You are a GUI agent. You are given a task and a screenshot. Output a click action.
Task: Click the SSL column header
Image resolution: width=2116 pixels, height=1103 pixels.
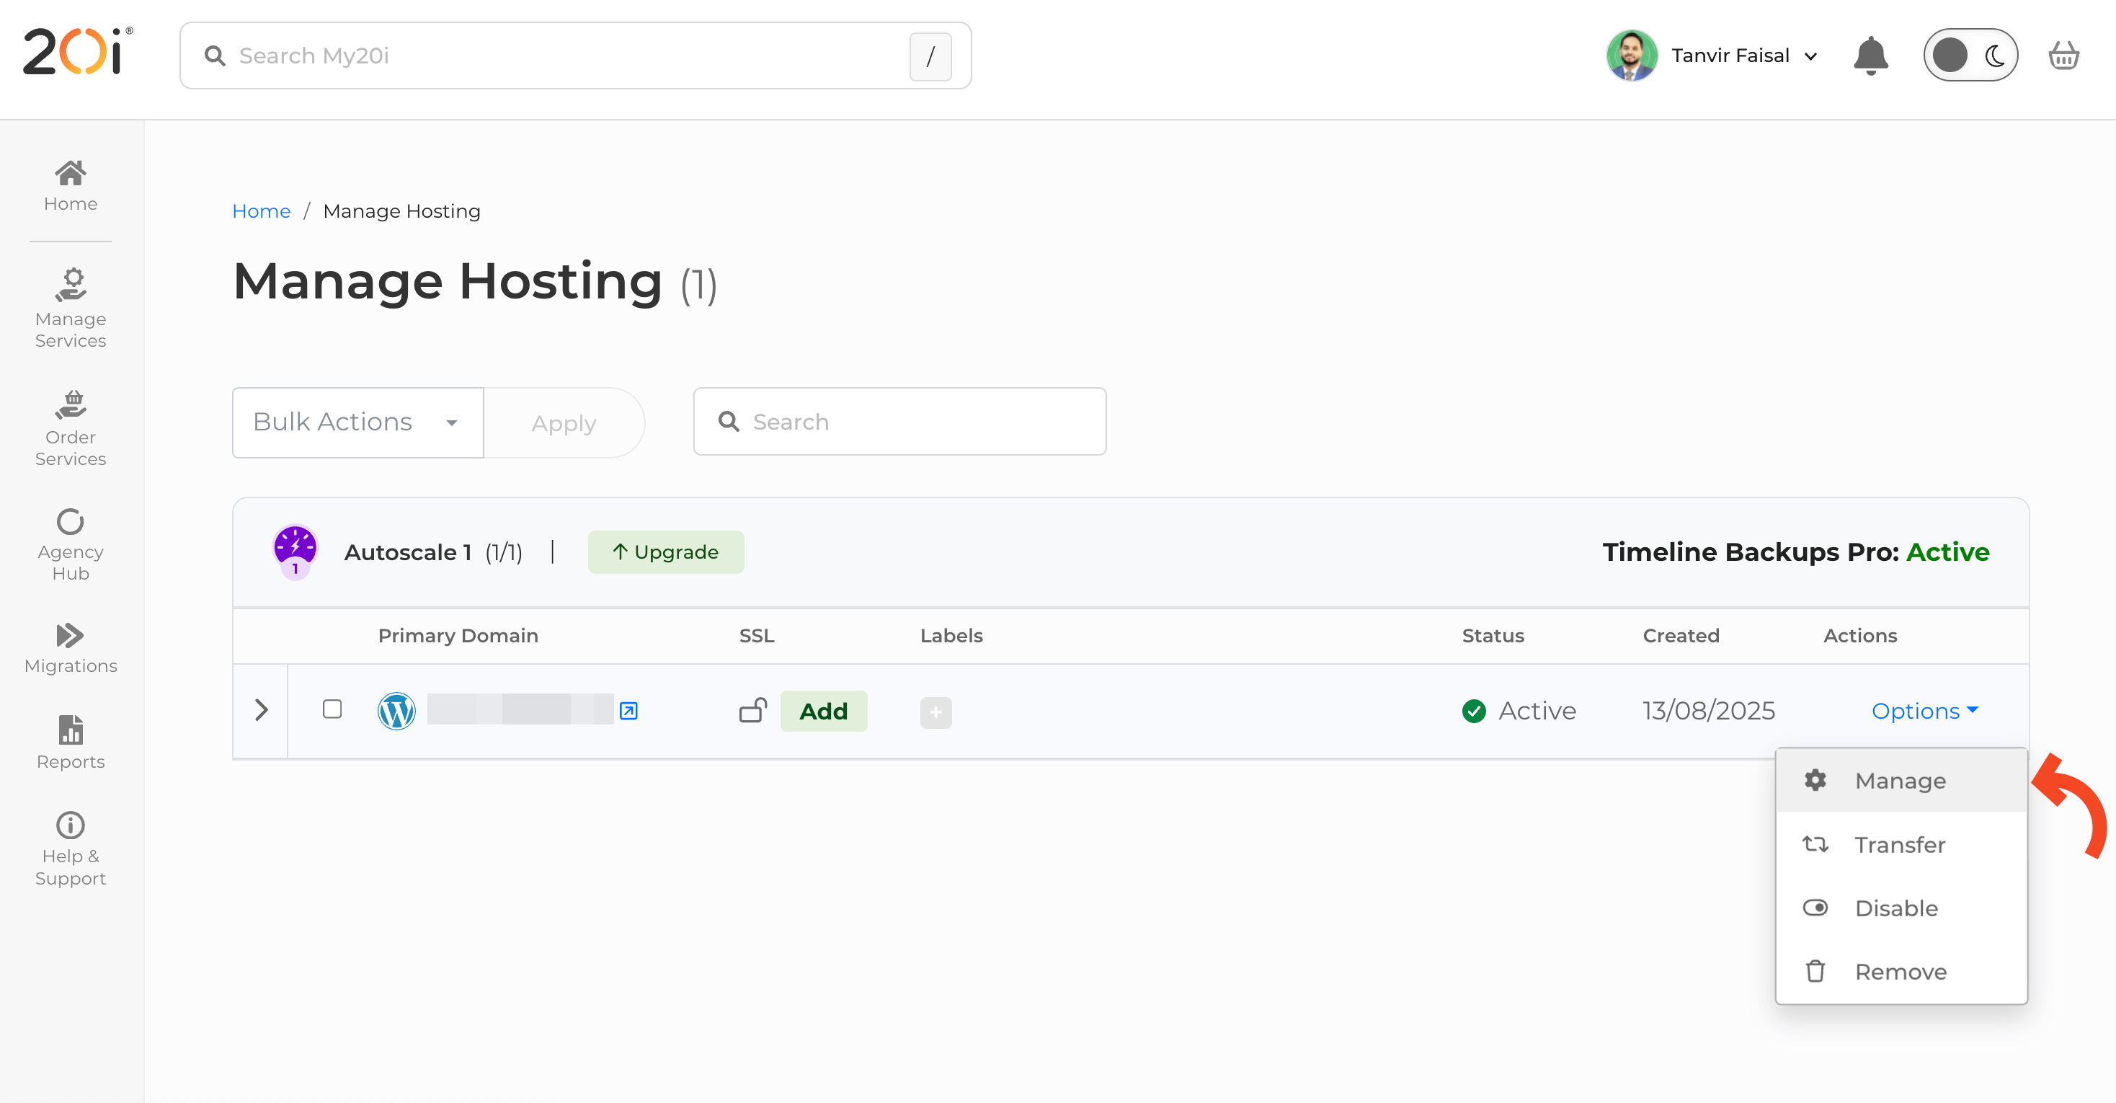click(757, 635)
